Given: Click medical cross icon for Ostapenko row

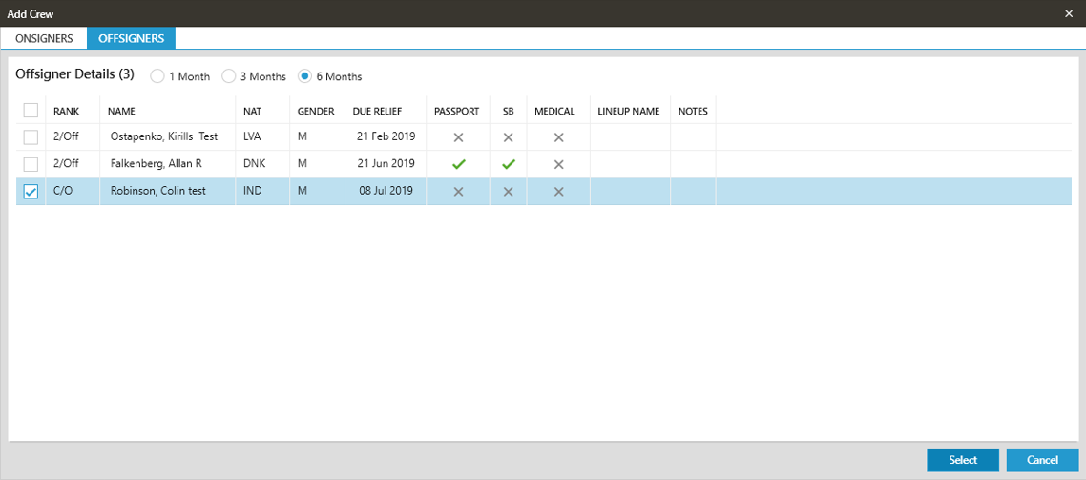Looking at the screenshot, I should 559,137.
